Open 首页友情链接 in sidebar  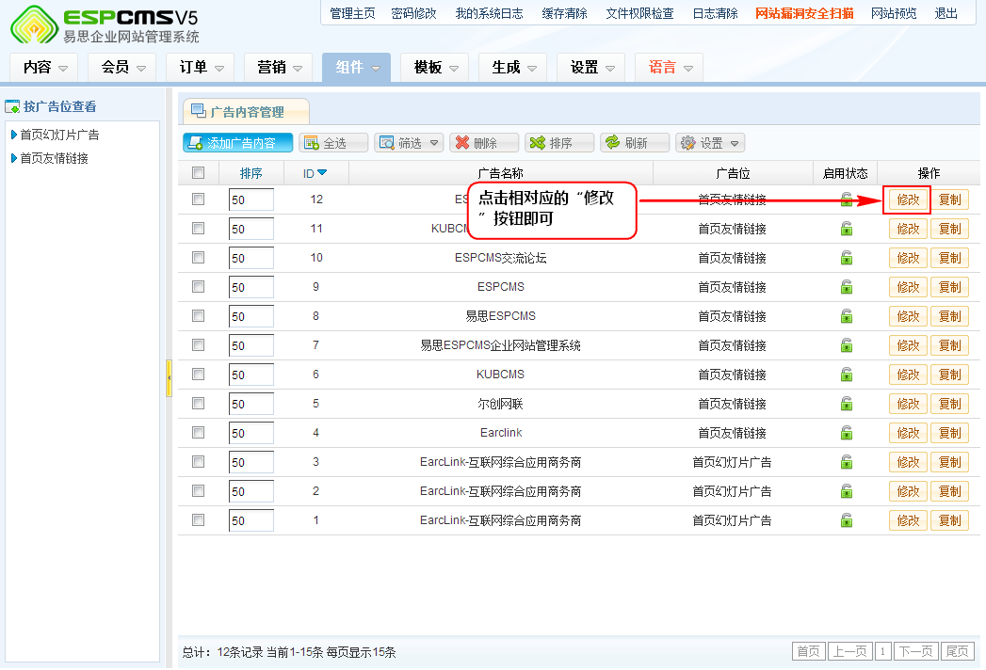[x=54, y=158]
